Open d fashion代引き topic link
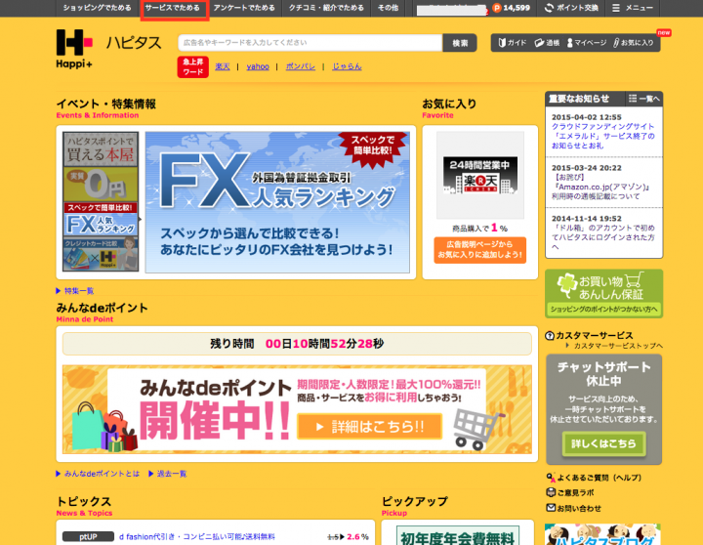This screenshot has width=703, height=545. [x=197, y=536]
